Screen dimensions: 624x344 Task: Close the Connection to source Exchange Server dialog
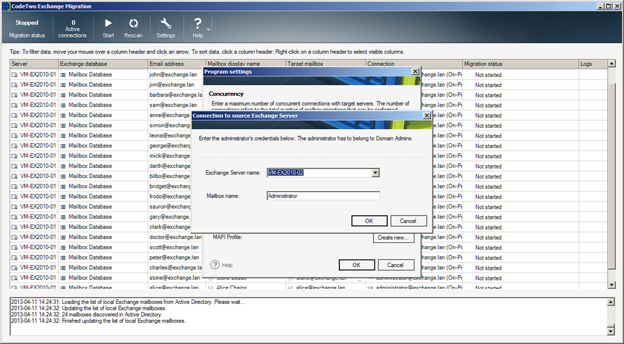pos(427,116)
